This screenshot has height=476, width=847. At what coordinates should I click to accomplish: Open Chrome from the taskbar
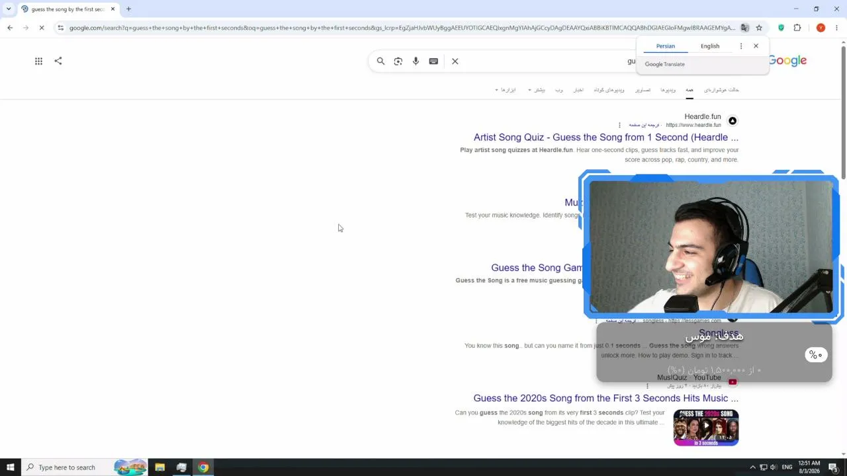(x=203, y=467)
